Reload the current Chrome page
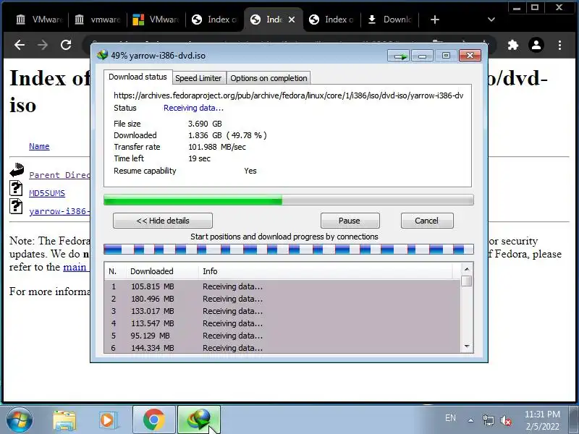579x434 pixels. click(x=66, y=45)
